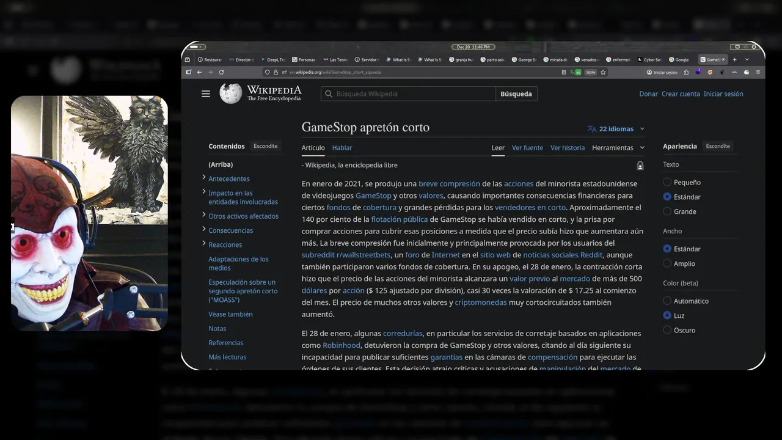Image resolution: width=782 pixels, height=440 pixels.
Task: Expand Impacto en las entidades involucradas section
Action: (203, 192)
